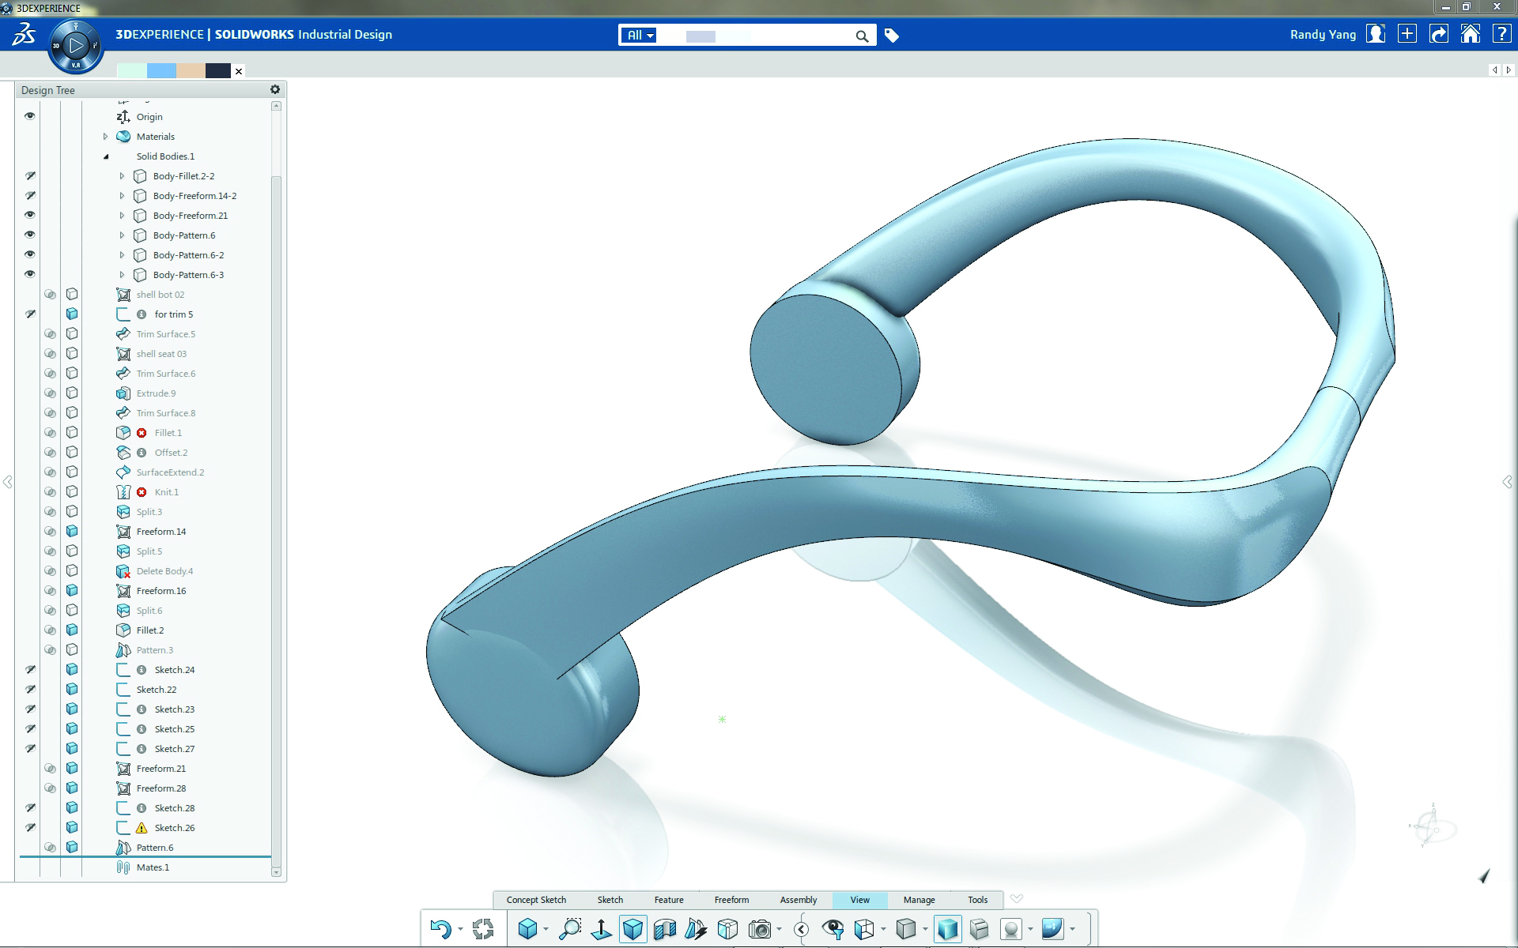Image resolution: width=1518 pixels, height=948 pixels.
Task: Open the All search filter dropdown
Action: 640,36
